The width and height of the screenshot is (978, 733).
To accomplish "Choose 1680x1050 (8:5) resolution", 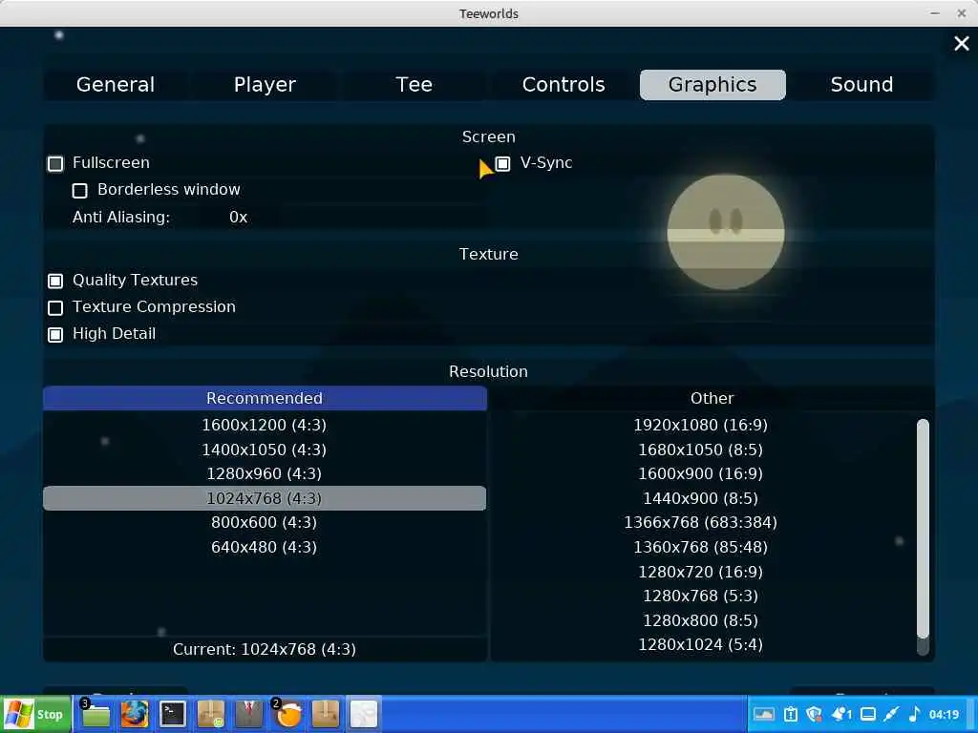I will pyautogui.click(x=700, y=450).
